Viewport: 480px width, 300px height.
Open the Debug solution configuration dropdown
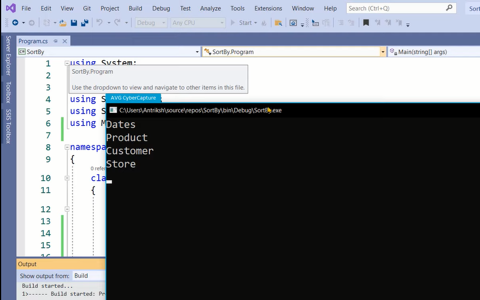[x=151, y=23]
